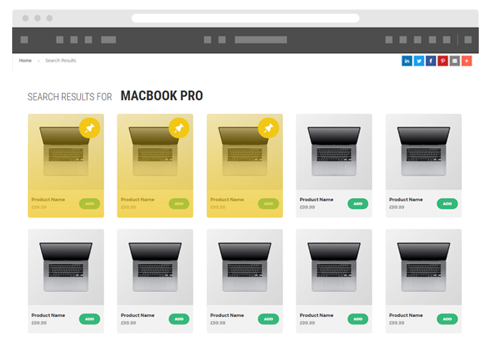The width and height of the screenshot is (493, 340).
Task: Toggle the pin icon on the first highlighted product
Action: point(90,128)
